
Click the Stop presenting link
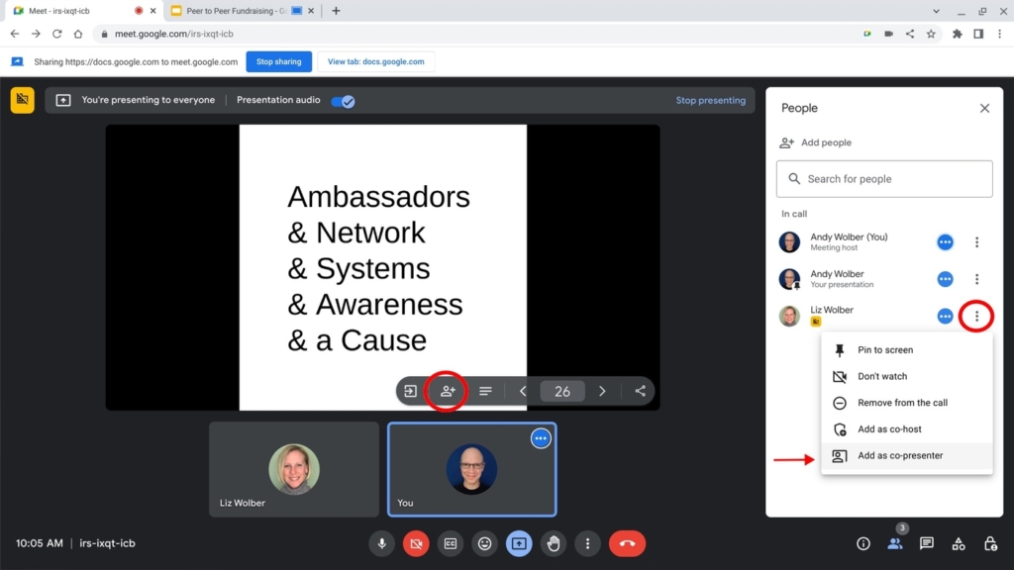709,100
